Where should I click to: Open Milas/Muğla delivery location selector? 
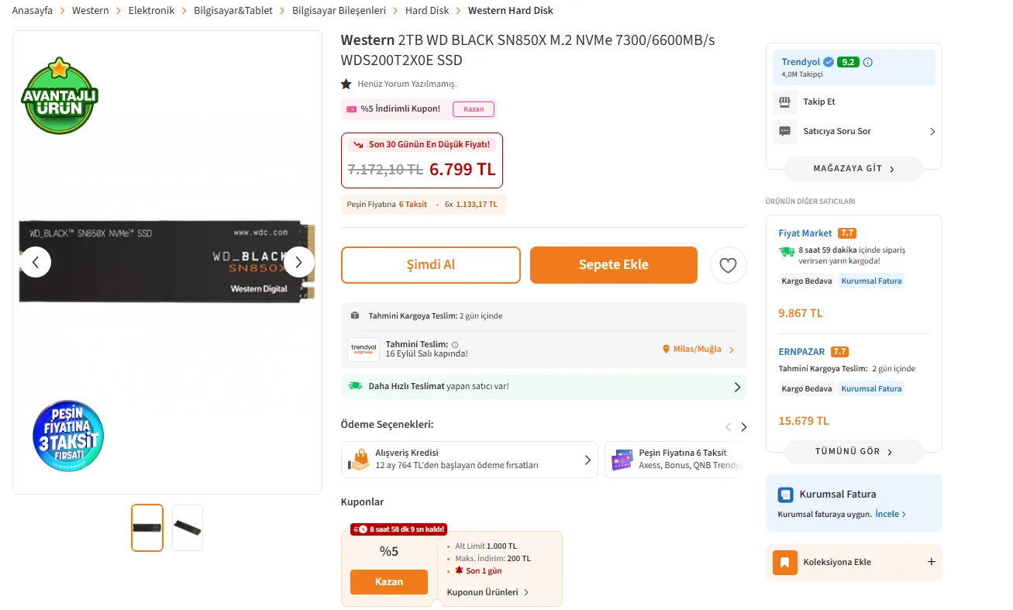pos(698,350)
